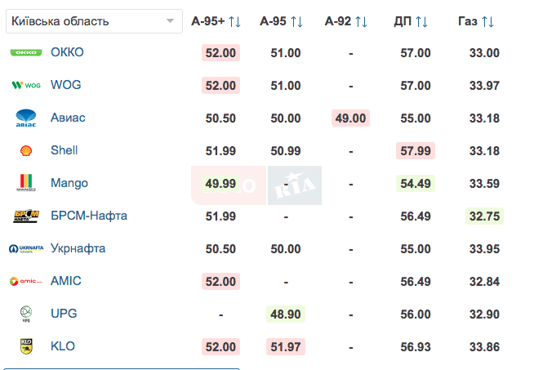Click Mango's green 49.99 price cell
Viewport: 534px width, 370px height.
[221, 183]
